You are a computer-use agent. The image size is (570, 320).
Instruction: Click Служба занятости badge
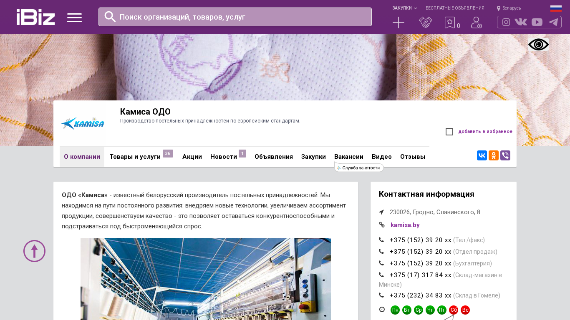[359, 167]
